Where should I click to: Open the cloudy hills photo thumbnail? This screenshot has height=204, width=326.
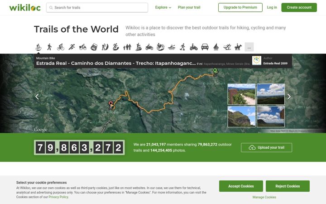point(271,117)
